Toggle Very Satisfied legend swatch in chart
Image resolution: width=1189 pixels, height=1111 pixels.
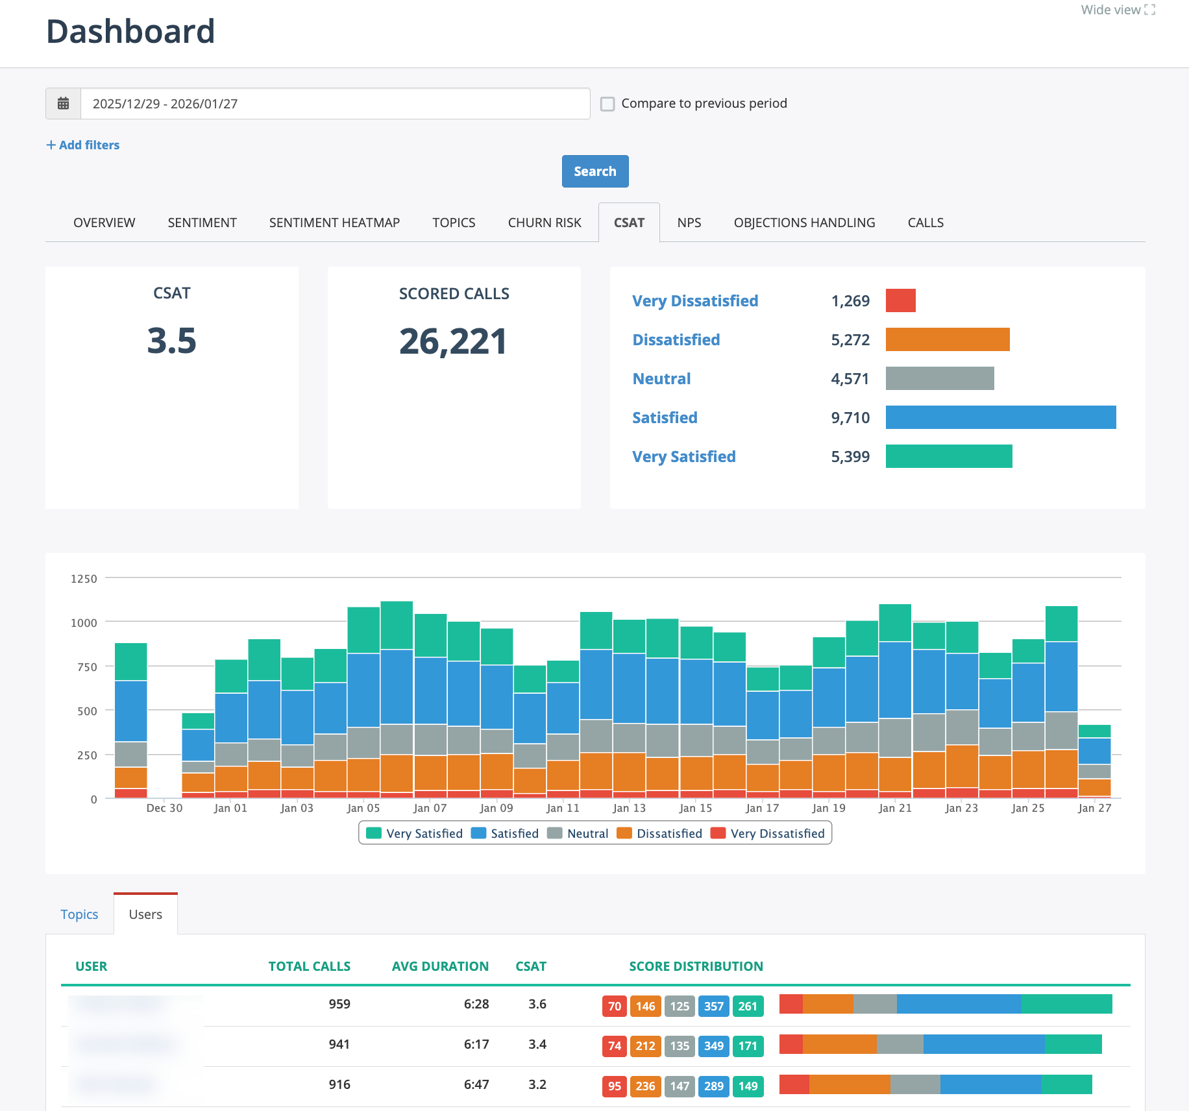pyautogui.click(x=374, y=833)
